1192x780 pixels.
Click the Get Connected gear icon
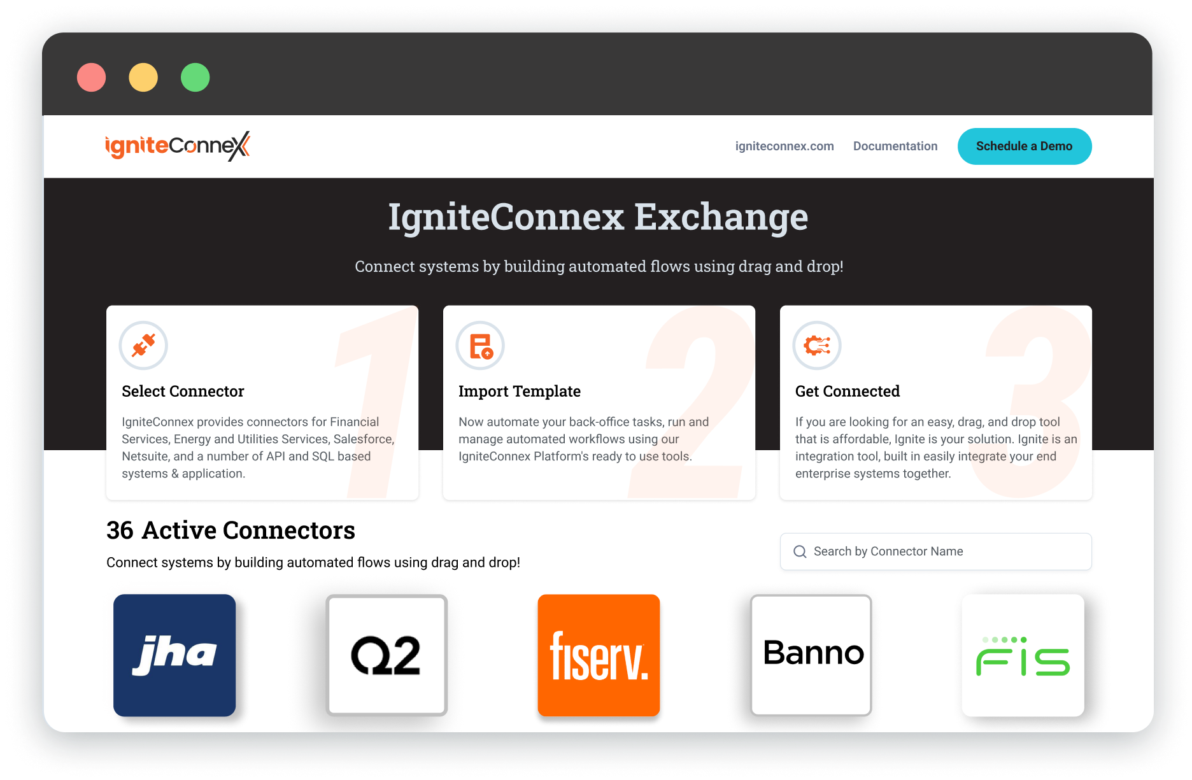(x=817, y=346)
